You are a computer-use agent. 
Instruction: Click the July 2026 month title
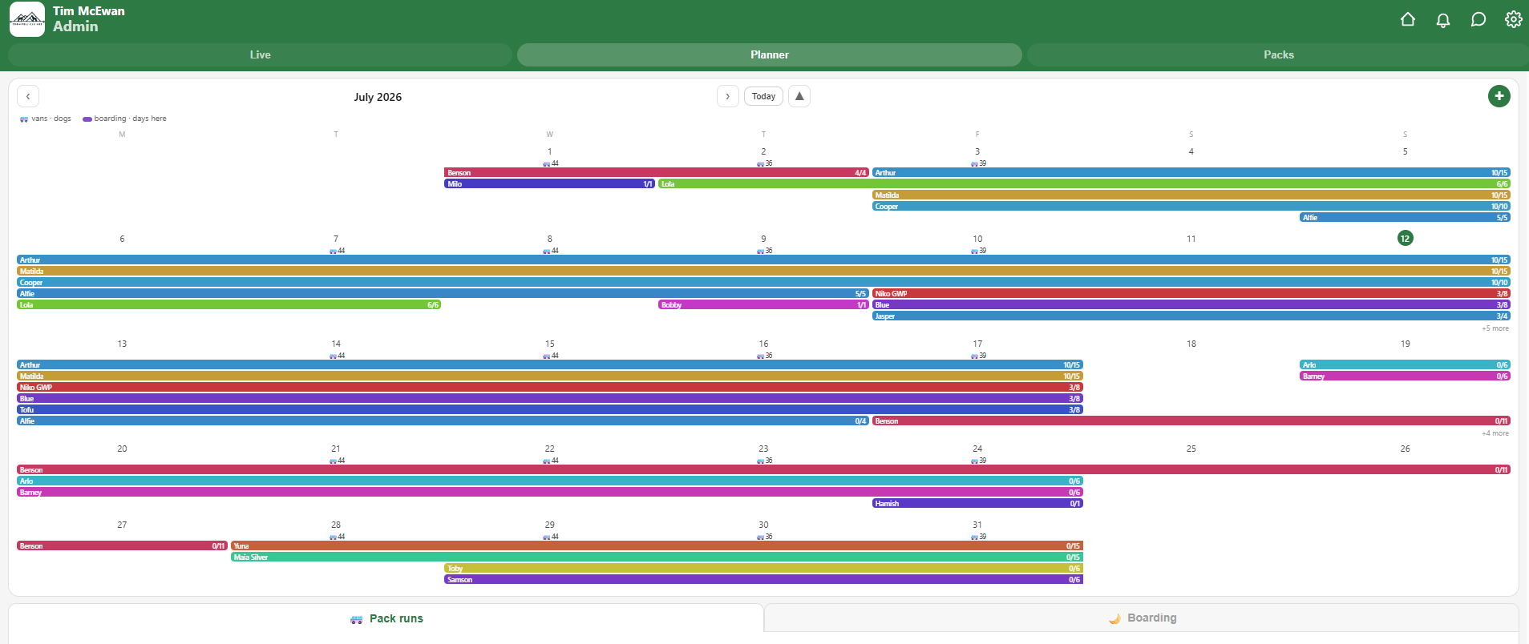coord(378,97)
